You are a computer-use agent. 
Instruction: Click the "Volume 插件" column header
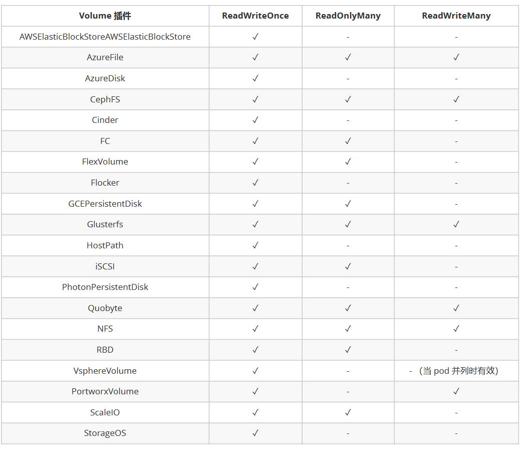point(105,16)
